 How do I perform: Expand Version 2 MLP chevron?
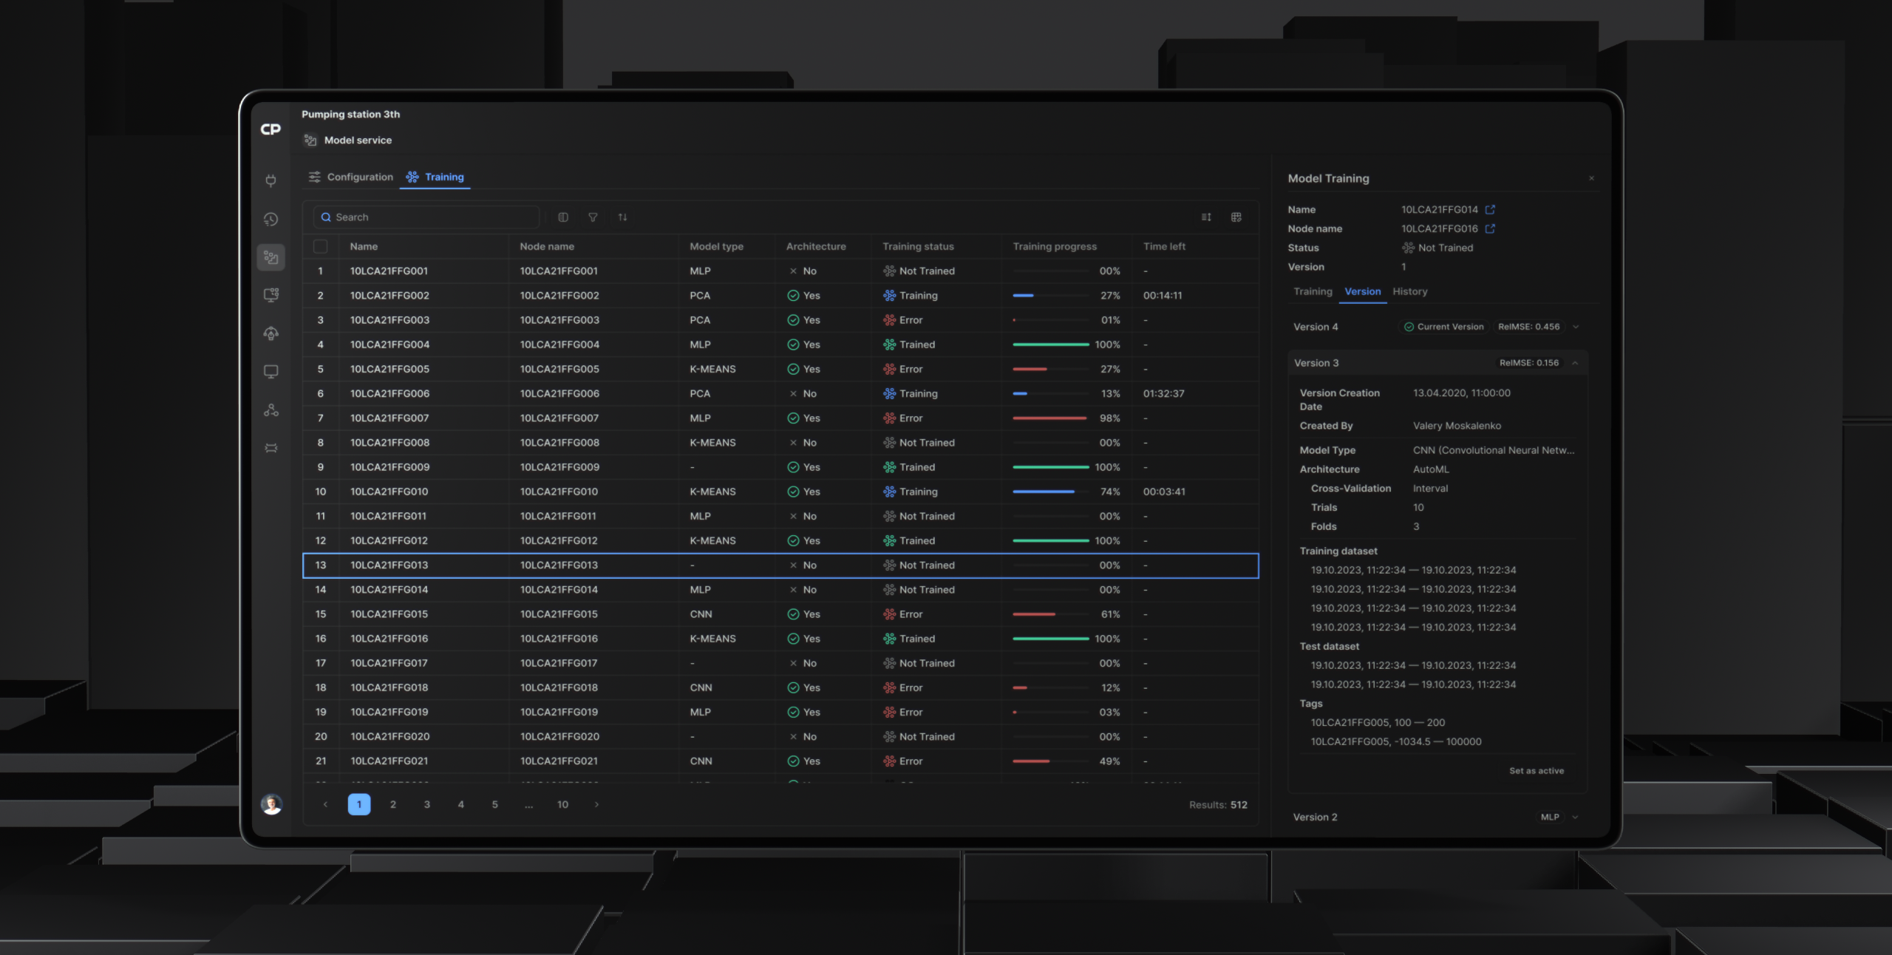[1575, 817]
